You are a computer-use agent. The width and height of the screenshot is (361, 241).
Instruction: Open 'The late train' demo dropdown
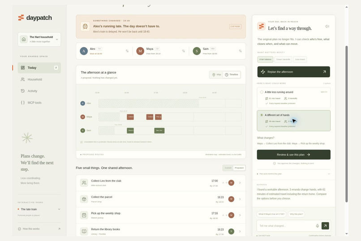click(39, 209)
